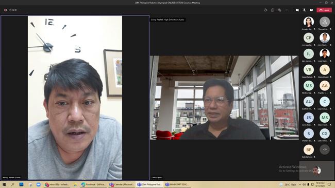Toggle the camera on or off
Viewport: 335px width, 188px height.
tap(297, 10)
